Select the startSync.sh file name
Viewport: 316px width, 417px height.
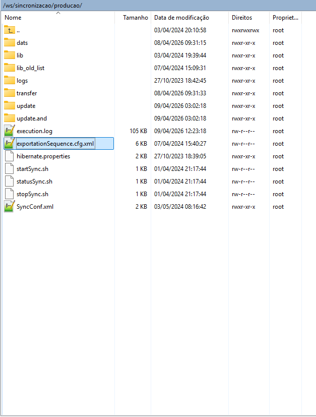pyautogui.click(x=32, y=169)
